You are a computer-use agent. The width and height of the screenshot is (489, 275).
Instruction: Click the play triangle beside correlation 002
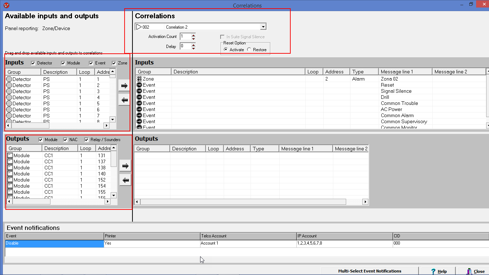139,26
